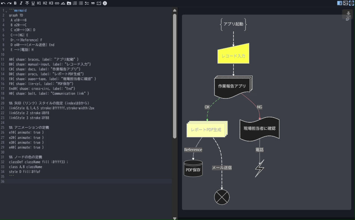Insert an H3 heading
355x220 pixels.
(51, 3)
